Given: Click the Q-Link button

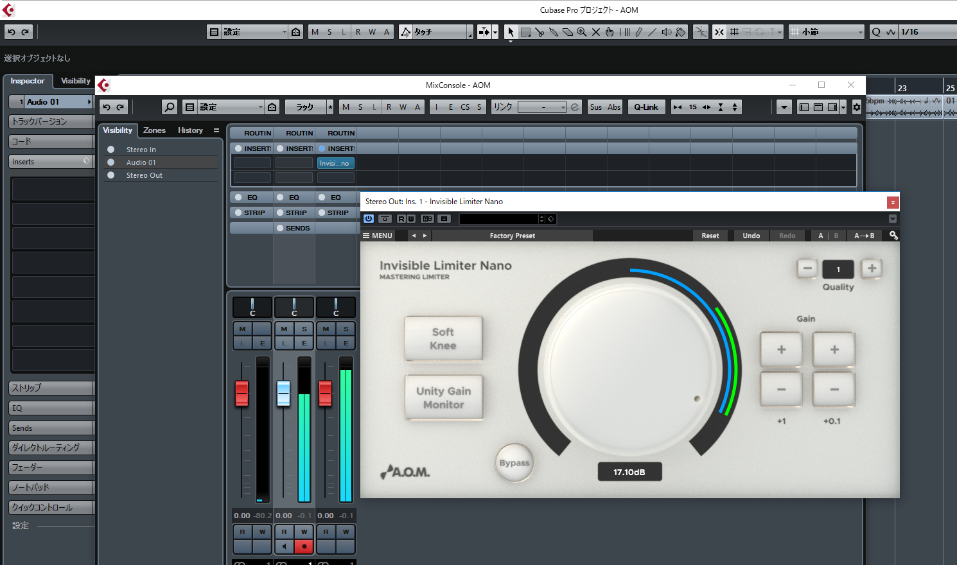Looking at the screenshot, I should [x=646, y=107].
